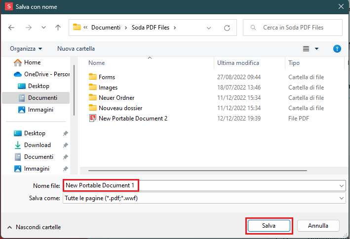The image size is (350, 239).
Task: Go forward using the right arrow
Action: click(x=29, y=28)
